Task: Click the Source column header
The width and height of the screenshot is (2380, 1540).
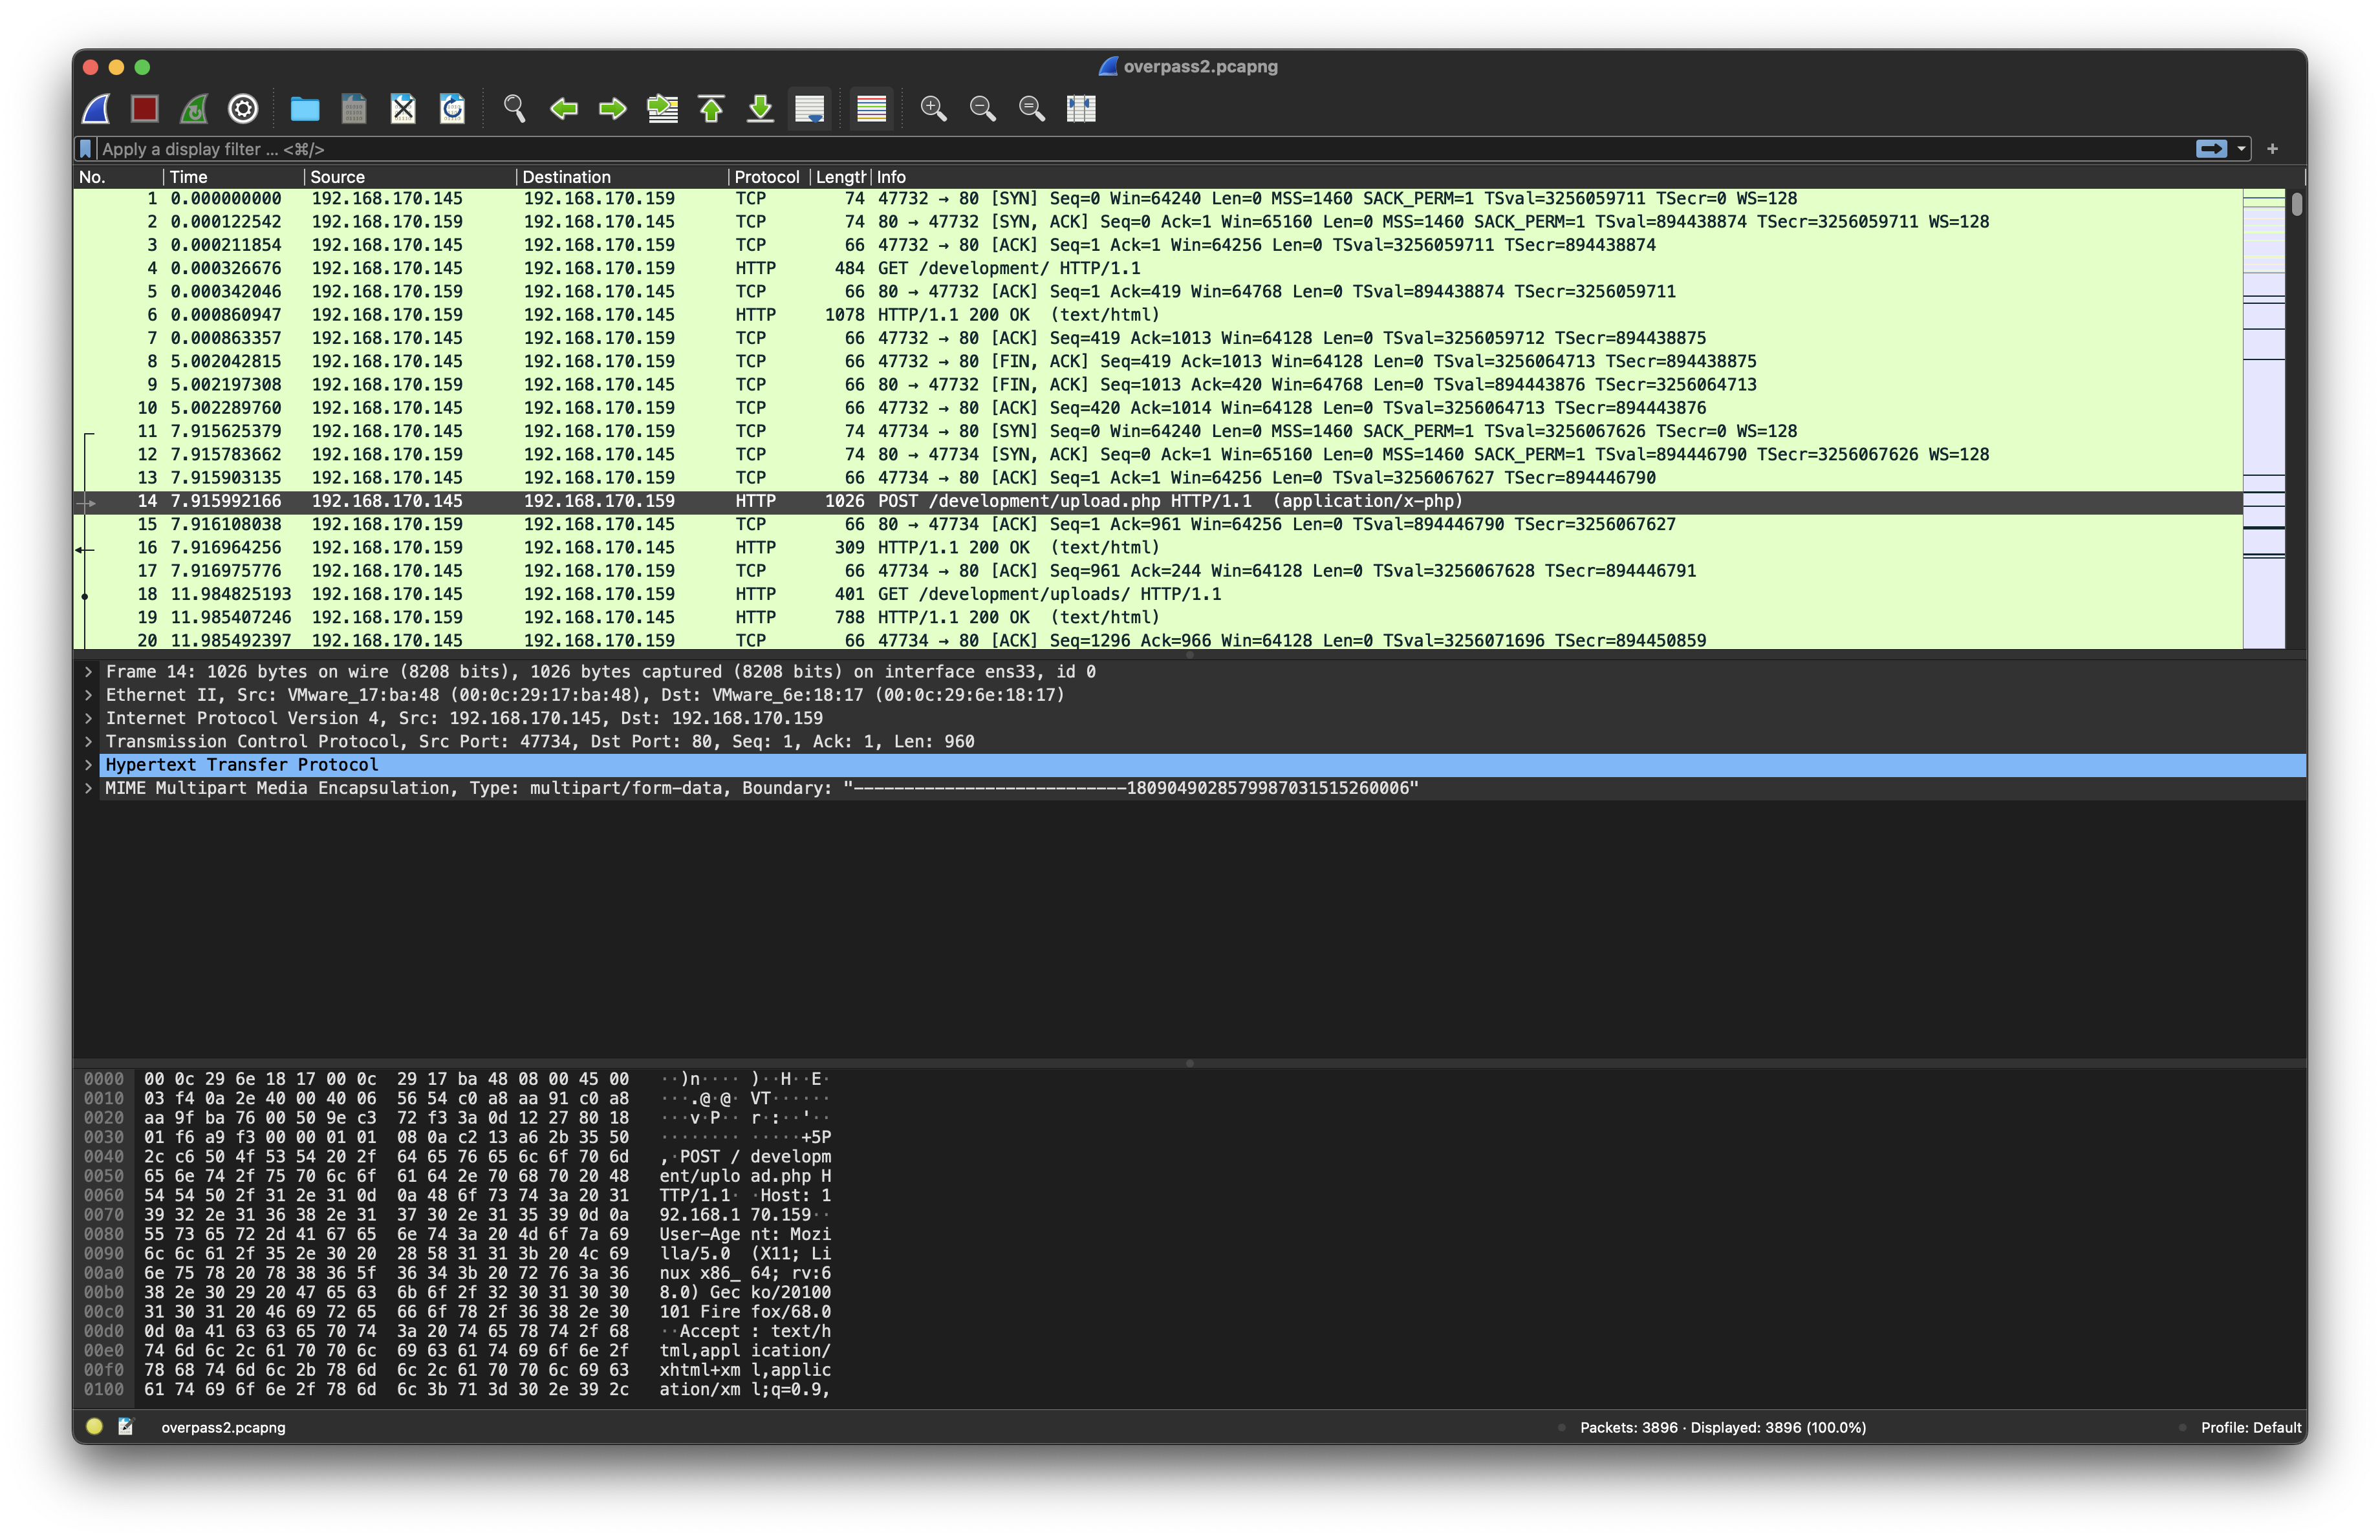Action: point(337,177)
